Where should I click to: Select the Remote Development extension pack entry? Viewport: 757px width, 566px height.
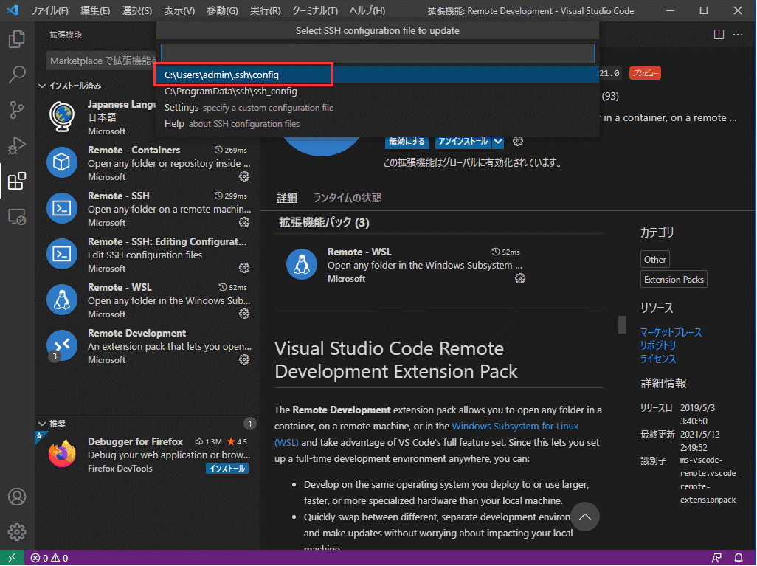[x=148, y=346]
